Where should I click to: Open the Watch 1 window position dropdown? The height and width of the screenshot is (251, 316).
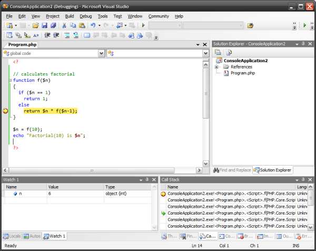coord(141,180)
